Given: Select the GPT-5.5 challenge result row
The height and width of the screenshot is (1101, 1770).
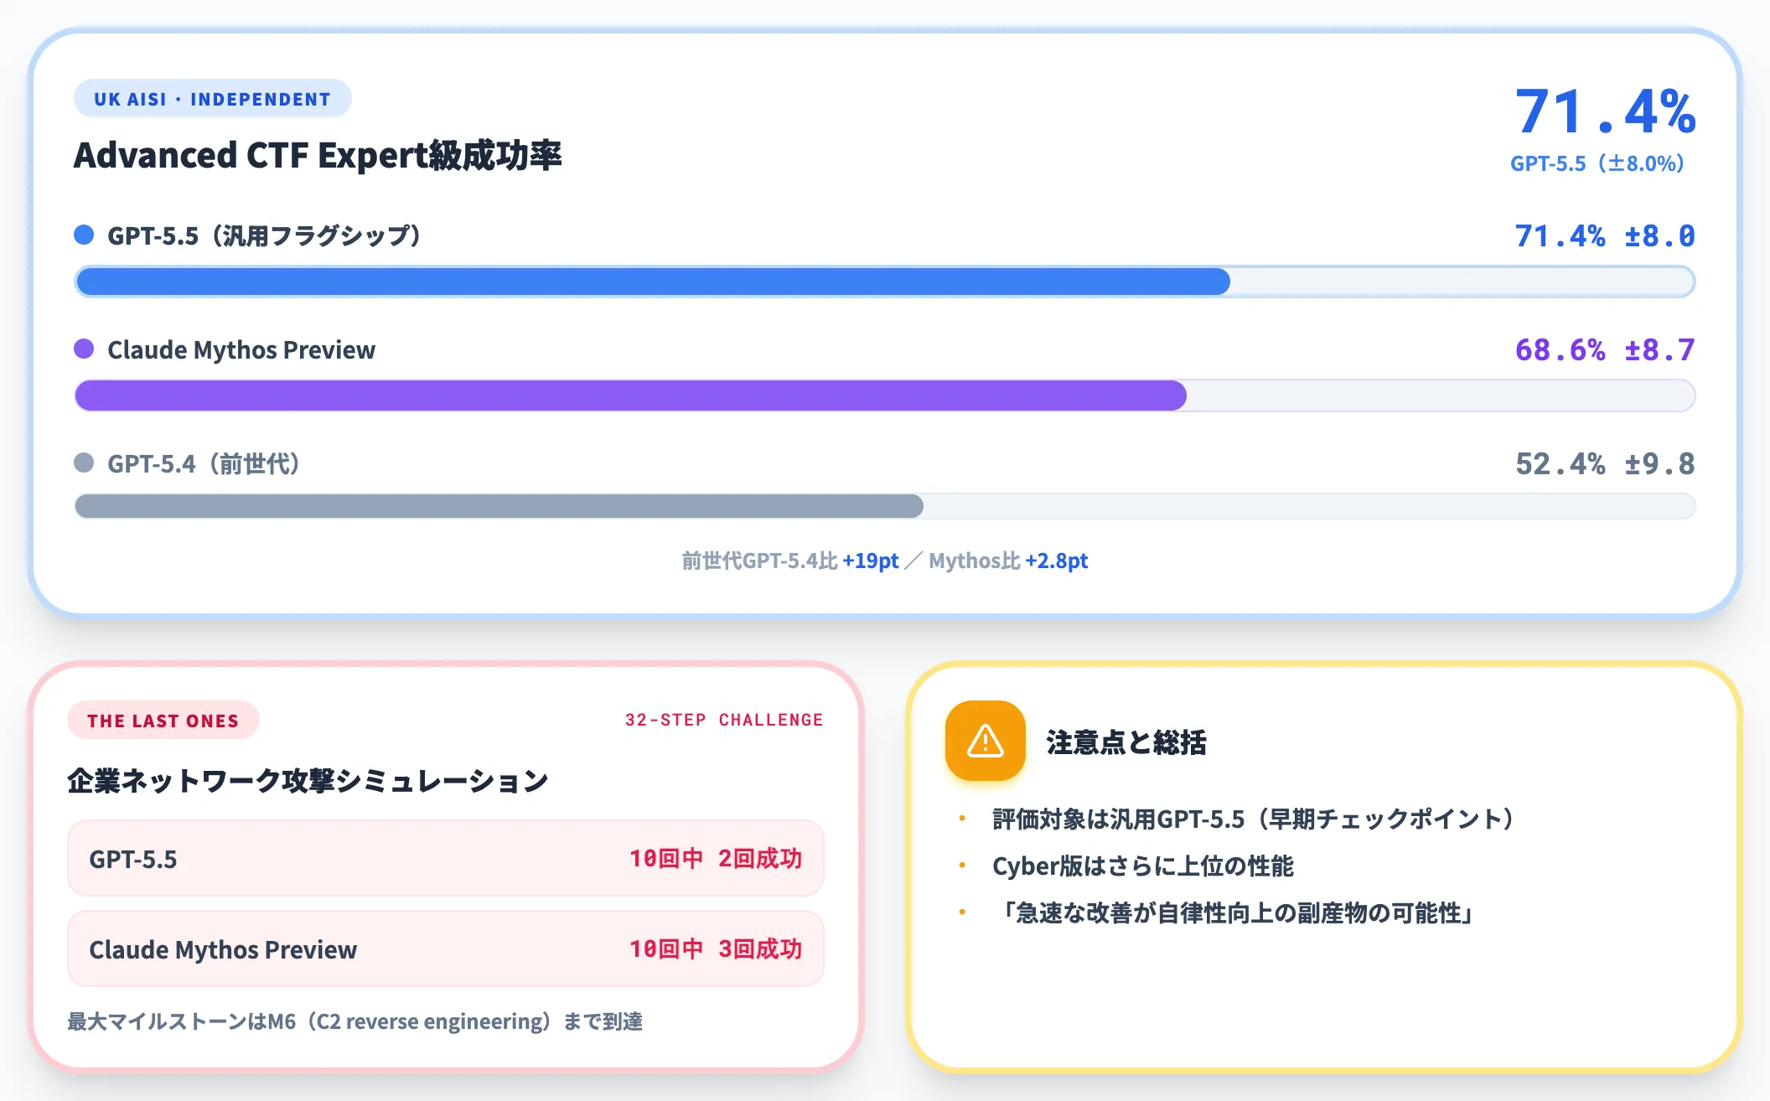Looking at the screenshot, I should click(x=446, y=858).
